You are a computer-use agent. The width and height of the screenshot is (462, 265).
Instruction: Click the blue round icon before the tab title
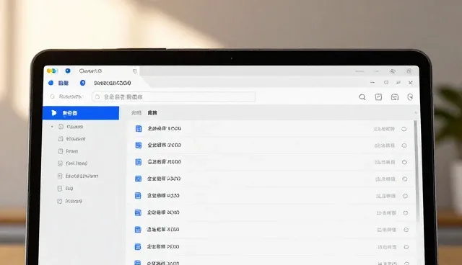point(68,71)
